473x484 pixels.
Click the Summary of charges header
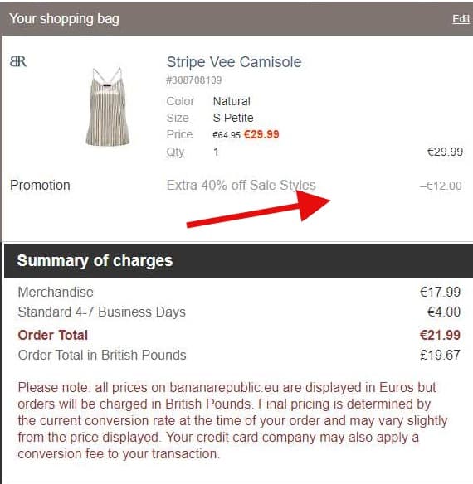(x=238, y=261)
